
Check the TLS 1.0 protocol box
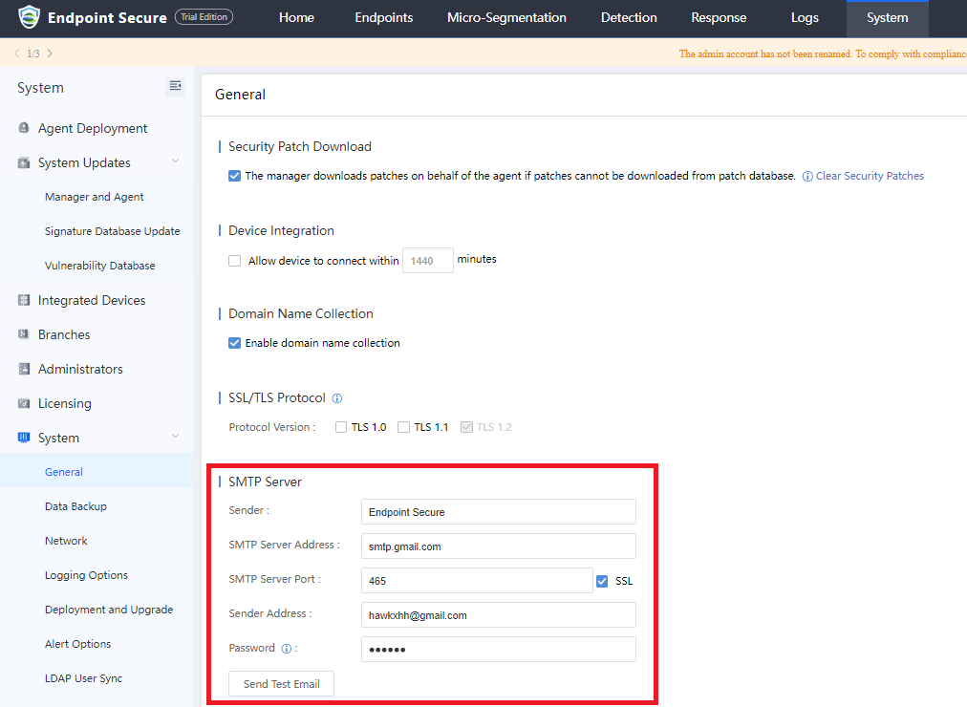point(341,427)
